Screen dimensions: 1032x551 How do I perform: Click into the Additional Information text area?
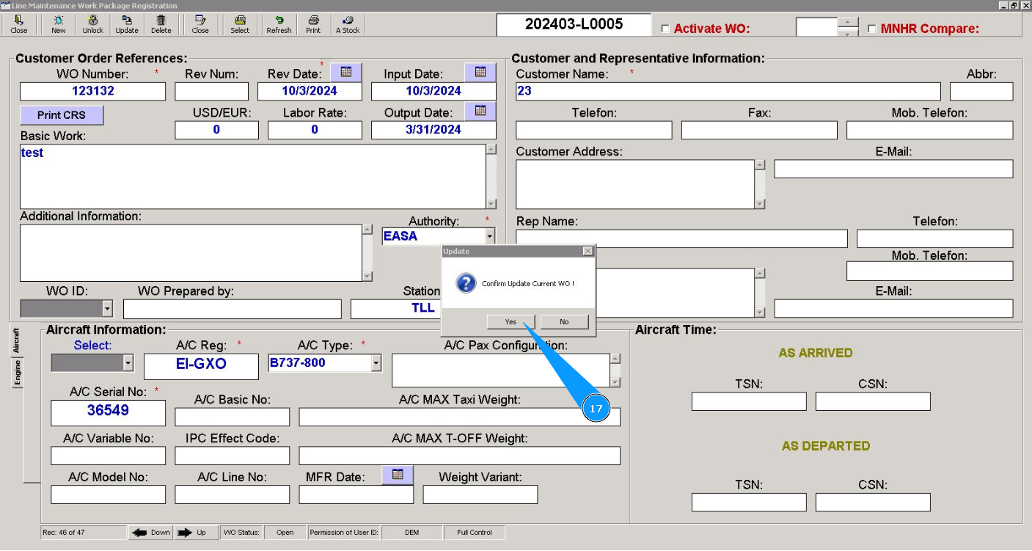[191, 252]
